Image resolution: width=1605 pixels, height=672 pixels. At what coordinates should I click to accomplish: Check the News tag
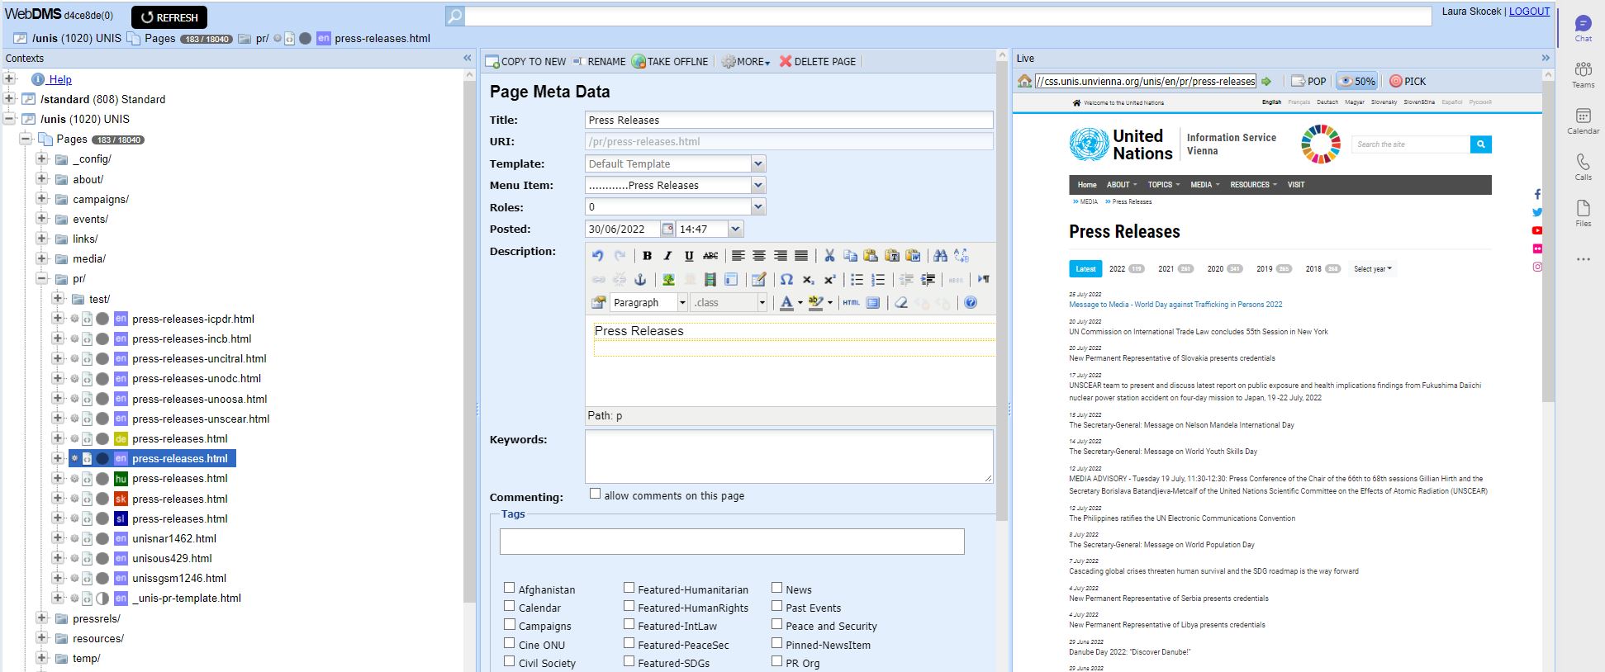tap(776, 588)
